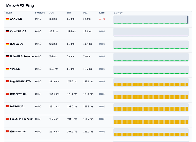This screenshot has height=142, width=196.
Task: Click DMIT-HK-T1 average 232.1 ms
Action: tap(54, 106)
